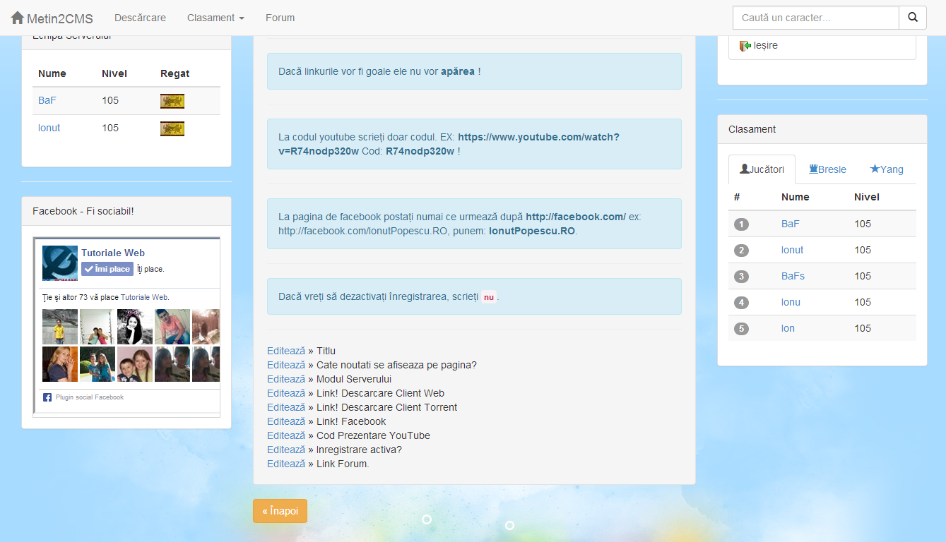Open the Forum menu item

(x=280, y=18)
